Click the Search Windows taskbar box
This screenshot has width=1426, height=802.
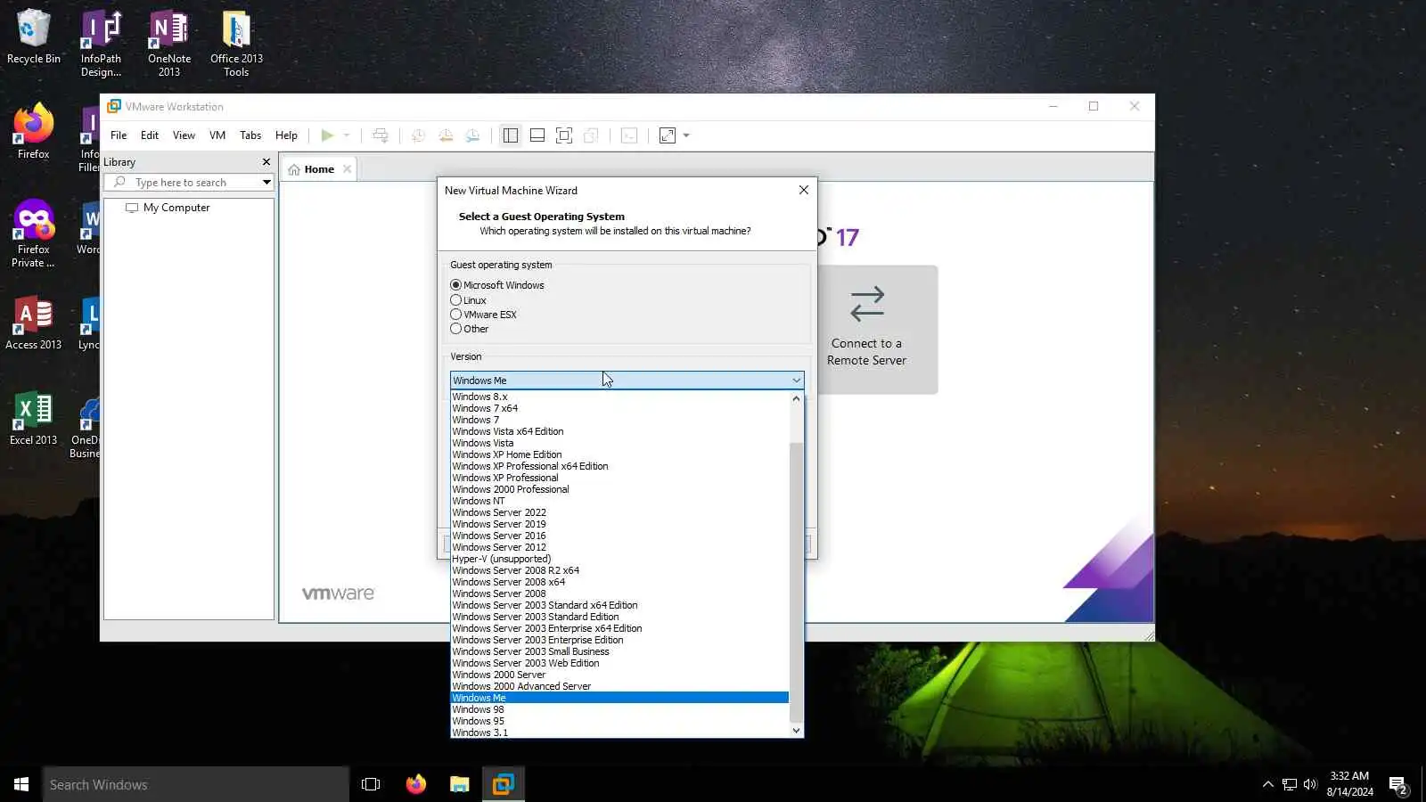coord(196,784)
